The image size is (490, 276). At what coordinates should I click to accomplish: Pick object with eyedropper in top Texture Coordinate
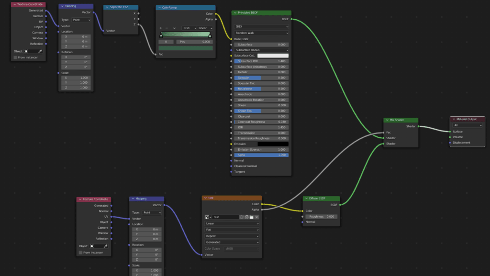[40, 51]
